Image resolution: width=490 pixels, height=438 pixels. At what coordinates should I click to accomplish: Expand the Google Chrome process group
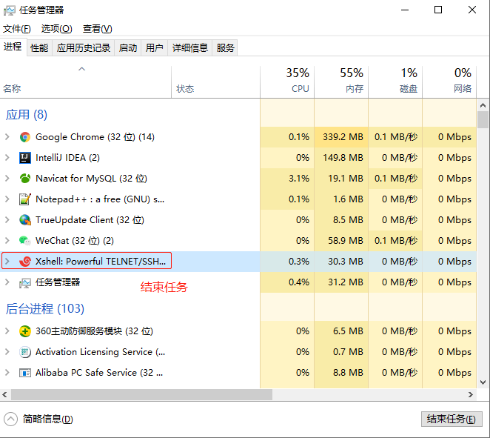point(7,136)
